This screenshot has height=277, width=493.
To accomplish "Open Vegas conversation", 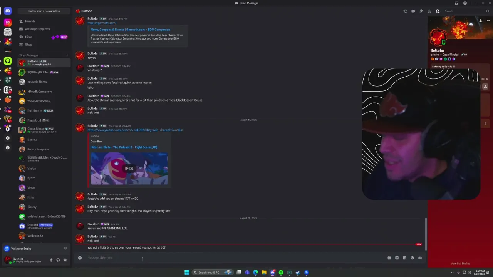I will tap(44, 188).
